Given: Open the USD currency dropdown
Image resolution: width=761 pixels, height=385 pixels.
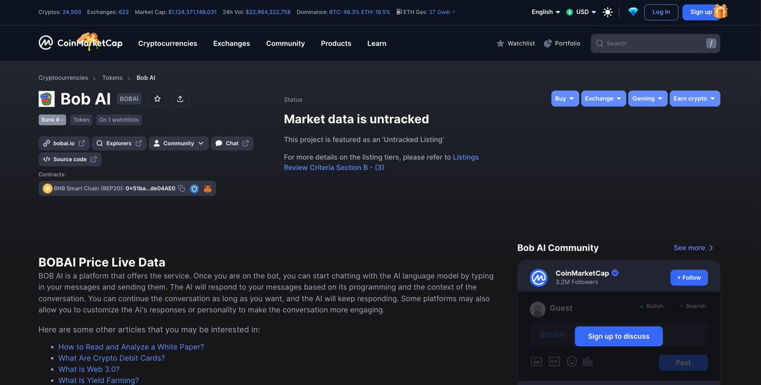Looking at the screenshot, I should [x=582, y=12].
